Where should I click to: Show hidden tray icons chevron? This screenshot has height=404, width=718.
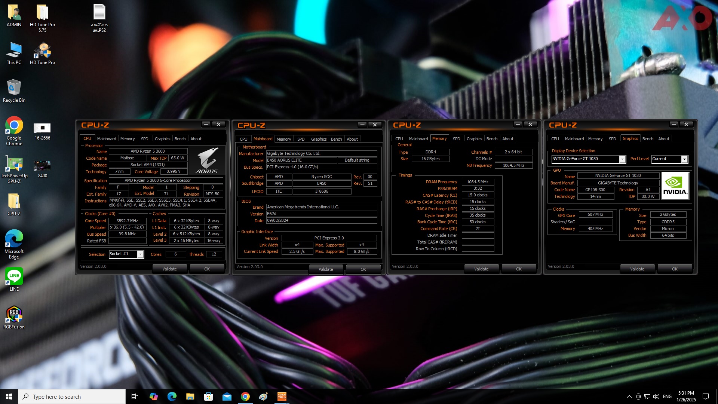[629, 397]
